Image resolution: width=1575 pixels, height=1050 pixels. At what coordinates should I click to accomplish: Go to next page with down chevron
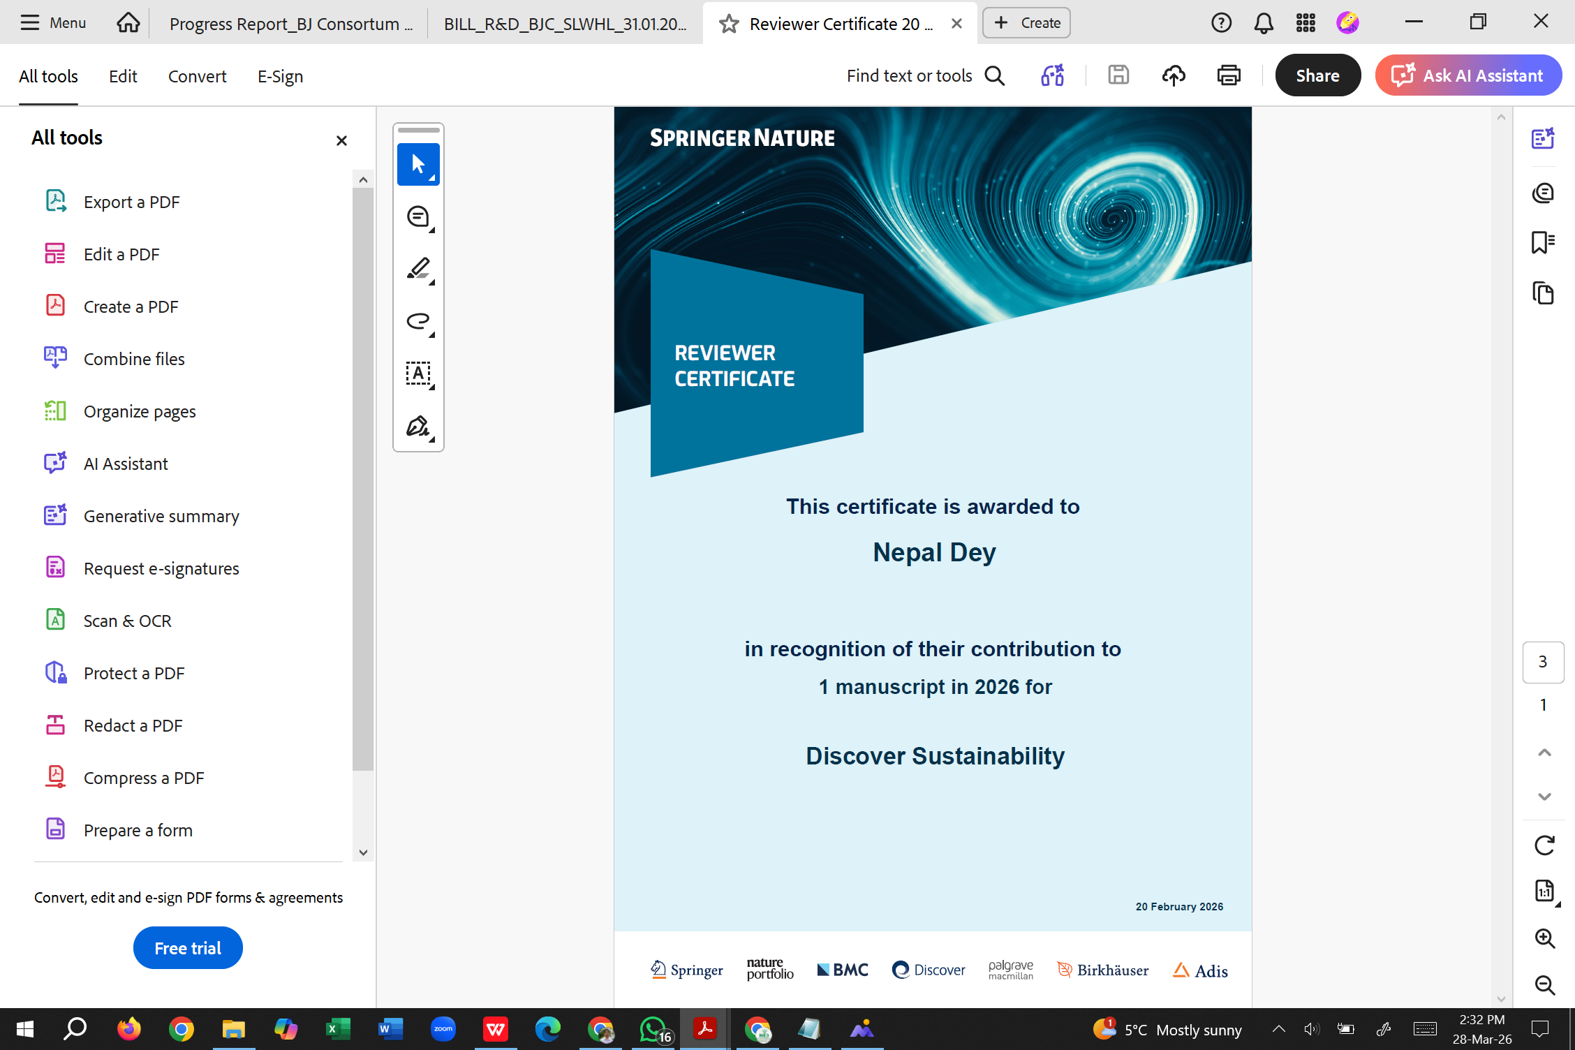1544,797
